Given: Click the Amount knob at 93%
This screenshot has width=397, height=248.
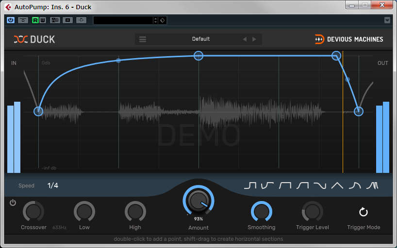Looking at the screenshot, I should tap(198, 201).
